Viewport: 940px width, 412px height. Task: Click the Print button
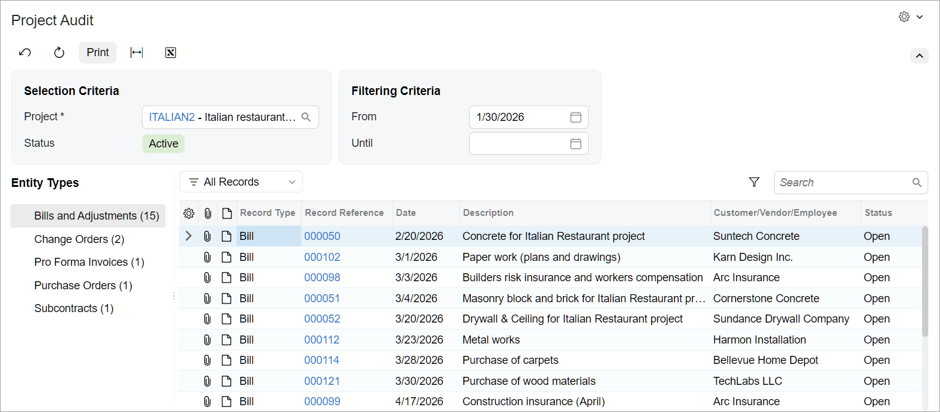tap(98, 53)
